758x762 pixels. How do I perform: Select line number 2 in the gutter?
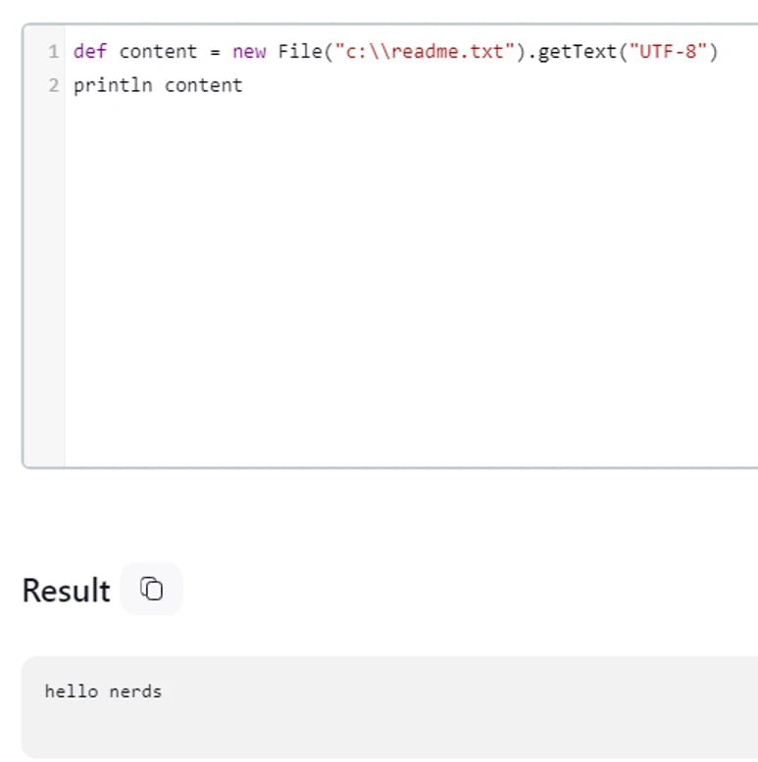click(54, 85)
